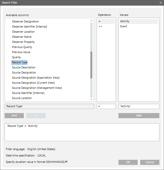
Task: Confirm the filter with OK
Action: click(128, 162)
